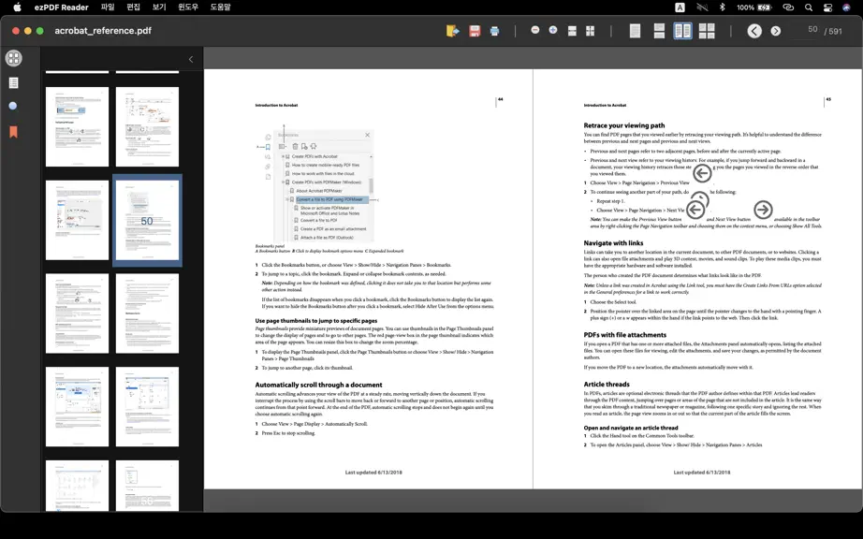The height and width of the screenshot is (539, 863).
Task: Click the Bluetooth status icon
Action: point(722,7)
